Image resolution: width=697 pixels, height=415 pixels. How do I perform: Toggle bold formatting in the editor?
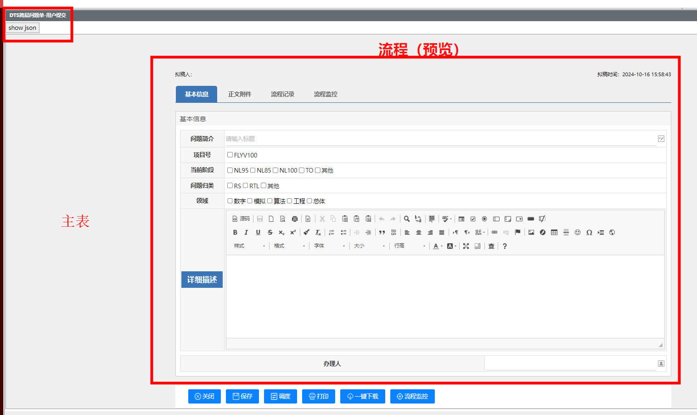235,232
